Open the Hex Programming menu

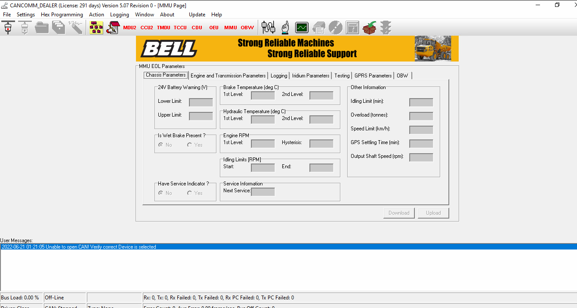click(62, 14)
